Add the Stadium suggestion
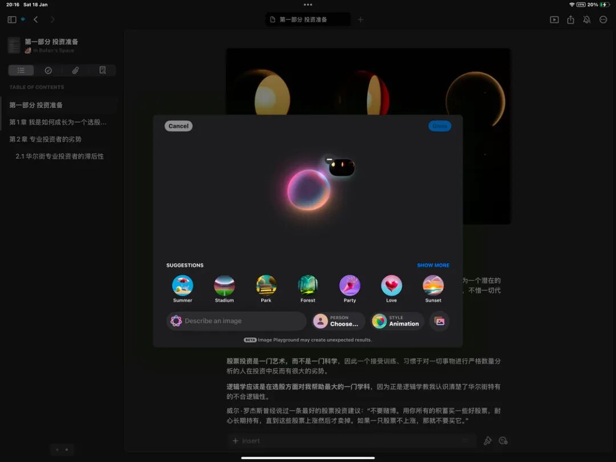This screenshot has width=616, height=462. tap(224, 289)
